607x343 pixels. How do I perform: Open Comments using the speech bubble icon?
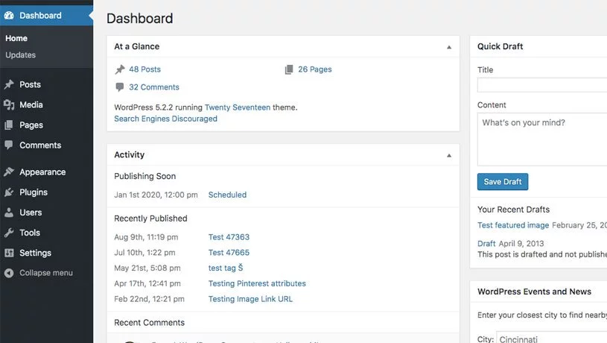[x=9, y=145]
